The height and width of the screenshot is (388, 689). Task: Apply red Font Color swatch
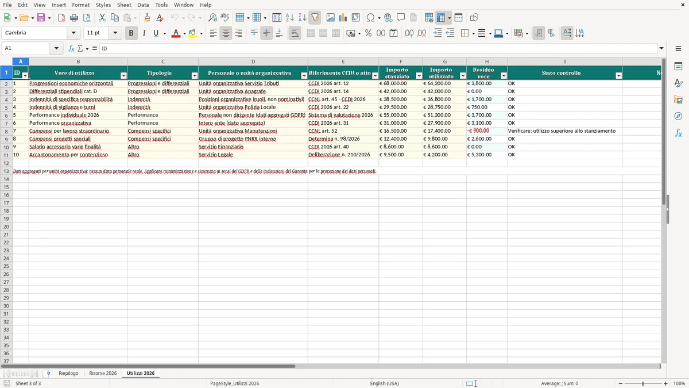[x=176, y=33]
